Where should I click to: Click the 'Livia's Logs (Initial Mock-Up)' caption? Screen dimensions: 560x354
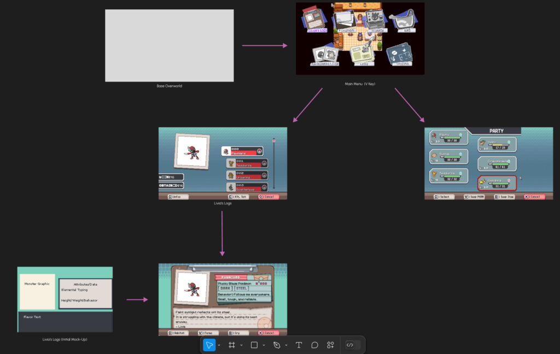point(65,339)
